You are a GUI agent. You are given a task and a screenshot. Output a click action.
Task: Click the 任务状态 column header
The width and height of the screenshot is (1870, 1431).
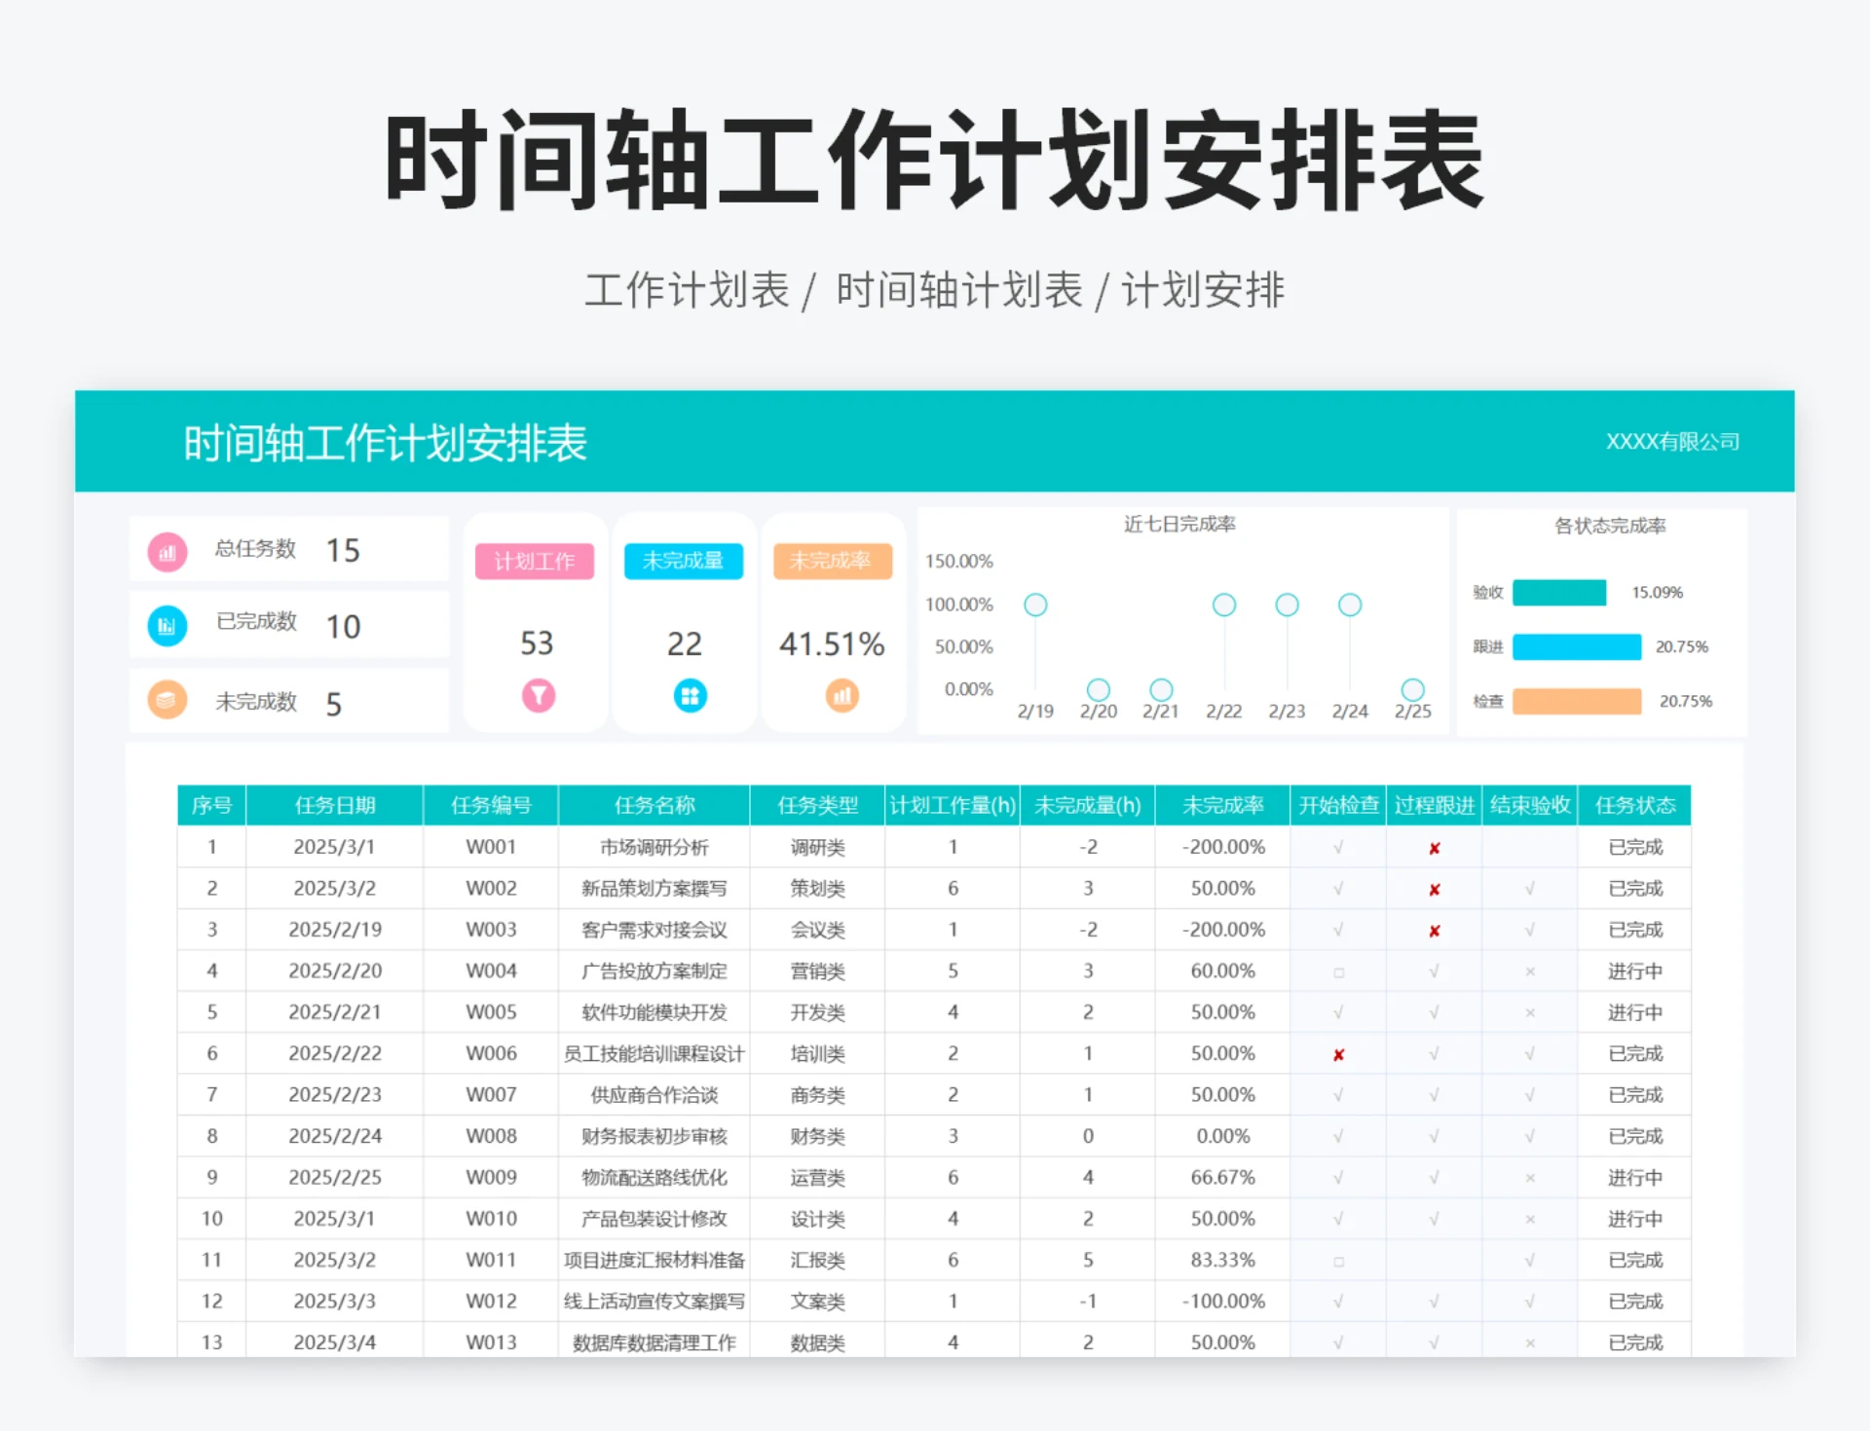(1635, 805)
